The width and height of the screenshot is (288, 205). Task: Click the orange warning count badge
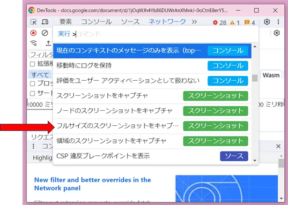[235, 22]
